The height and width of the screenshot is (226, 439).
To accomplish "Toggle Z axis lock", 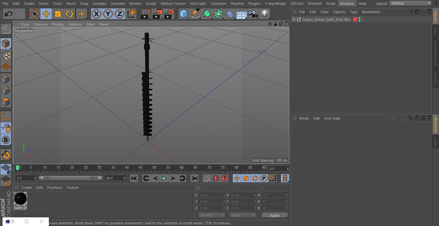I will [120, 14].
